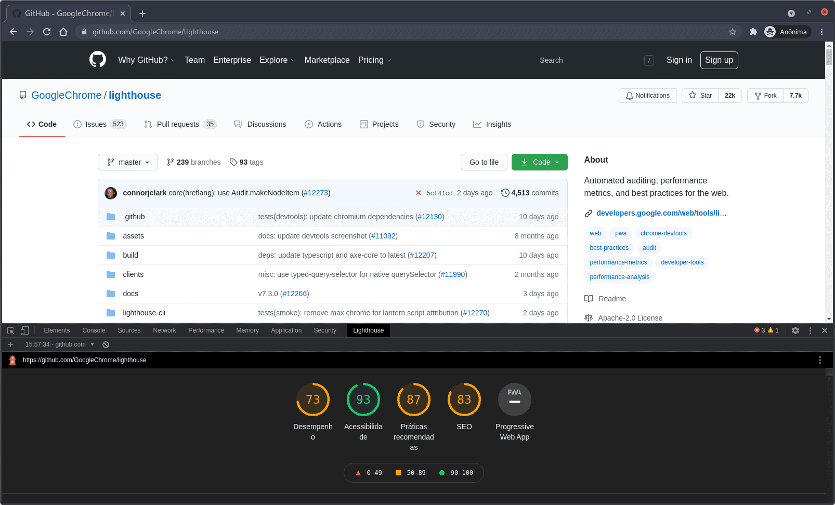Click the DevTools errors and warnings counter
This screenshot has width=835, height=505.
pyautogui.click(x=766, y=330)
